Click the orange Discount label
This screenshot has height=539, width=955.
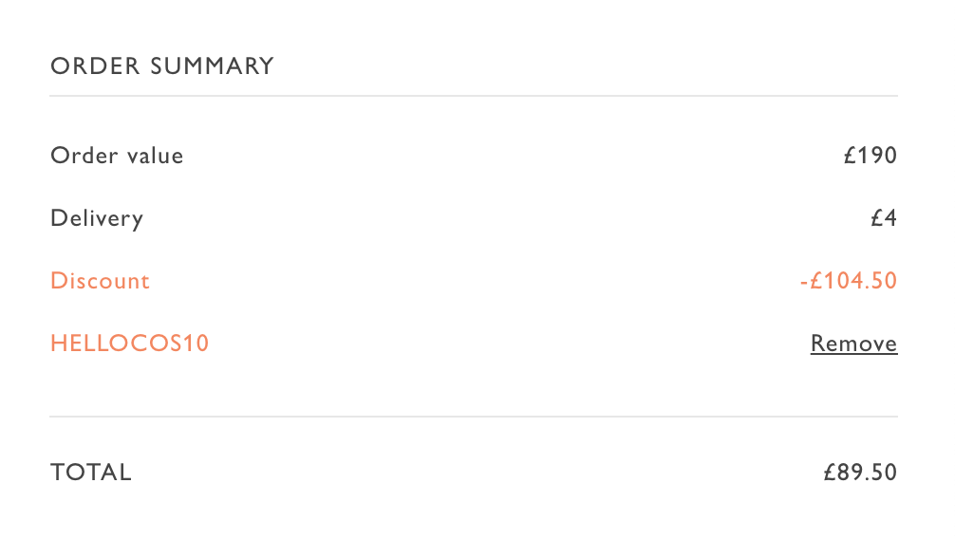[100, 281]
